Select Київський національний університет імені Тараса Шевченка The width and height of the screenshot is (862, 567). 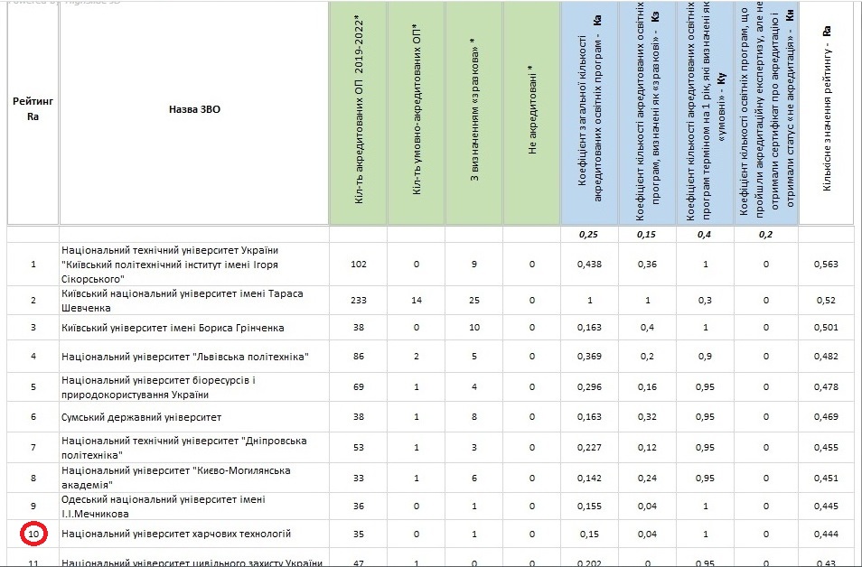click(183, 301)
